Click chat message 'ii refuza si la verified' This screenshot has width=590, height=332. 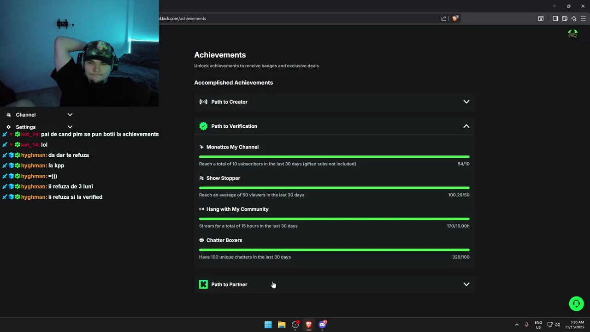tap(75, 197)
